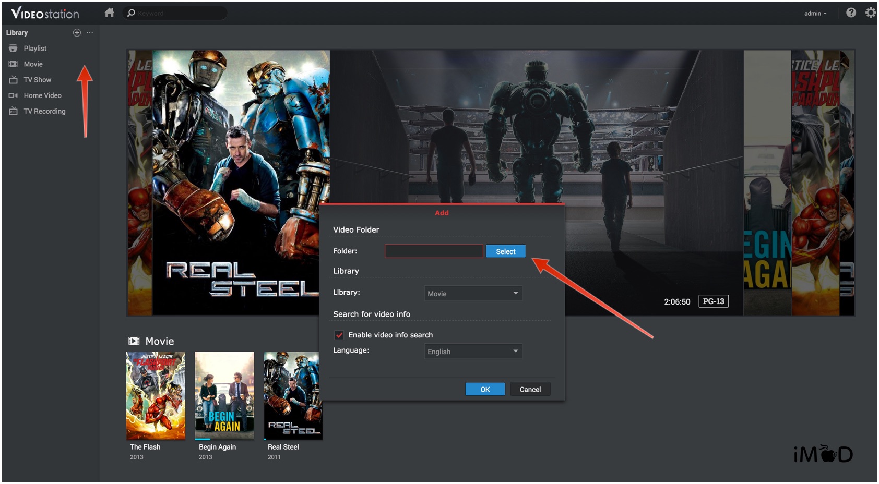Click the 'Real Steel' title text
Image resolution: width=879 pixels, height=484 pixels.
click(x=283, y=447)
